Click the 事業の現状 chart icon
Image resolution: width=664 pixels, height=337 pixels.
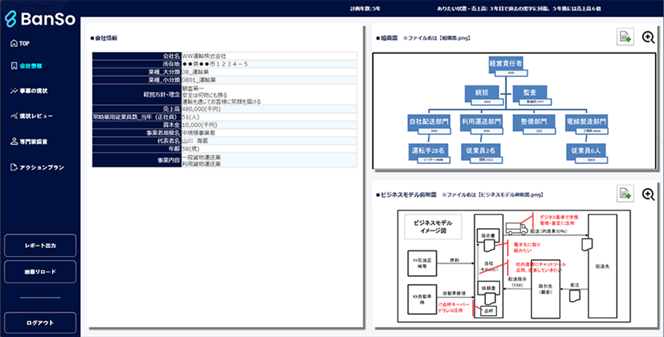(x=14, y=91)
